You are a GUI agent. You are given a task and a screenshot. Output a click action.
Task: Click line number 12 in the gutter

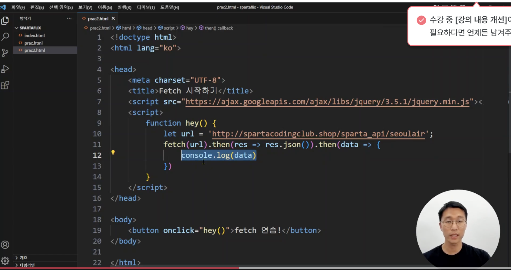[x=97, y=155]
